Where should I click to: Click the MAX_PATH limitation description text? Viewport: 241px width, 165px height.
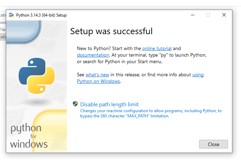pyautogui.click(x=151, y=114)
